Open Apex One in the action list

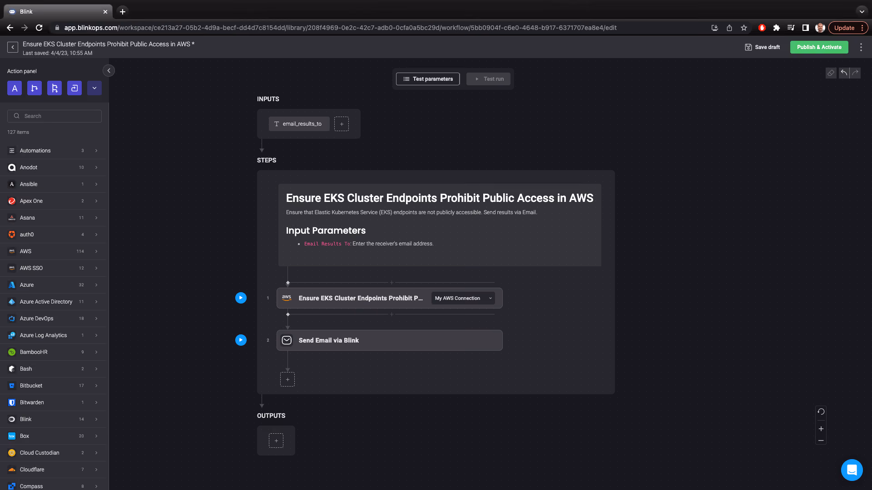point(53,201)
